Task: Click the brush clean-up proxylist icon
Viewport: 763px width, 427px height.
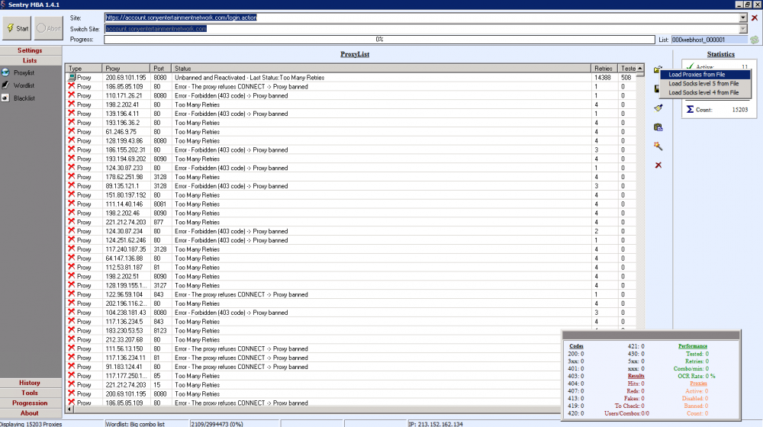Action: (x=658, y=108)
